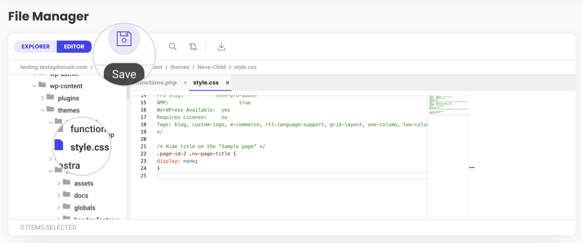The width and height of the screenshot is (582, 243).
Task: Click the style.css breadcrumb item
Action: pos(245,67)
